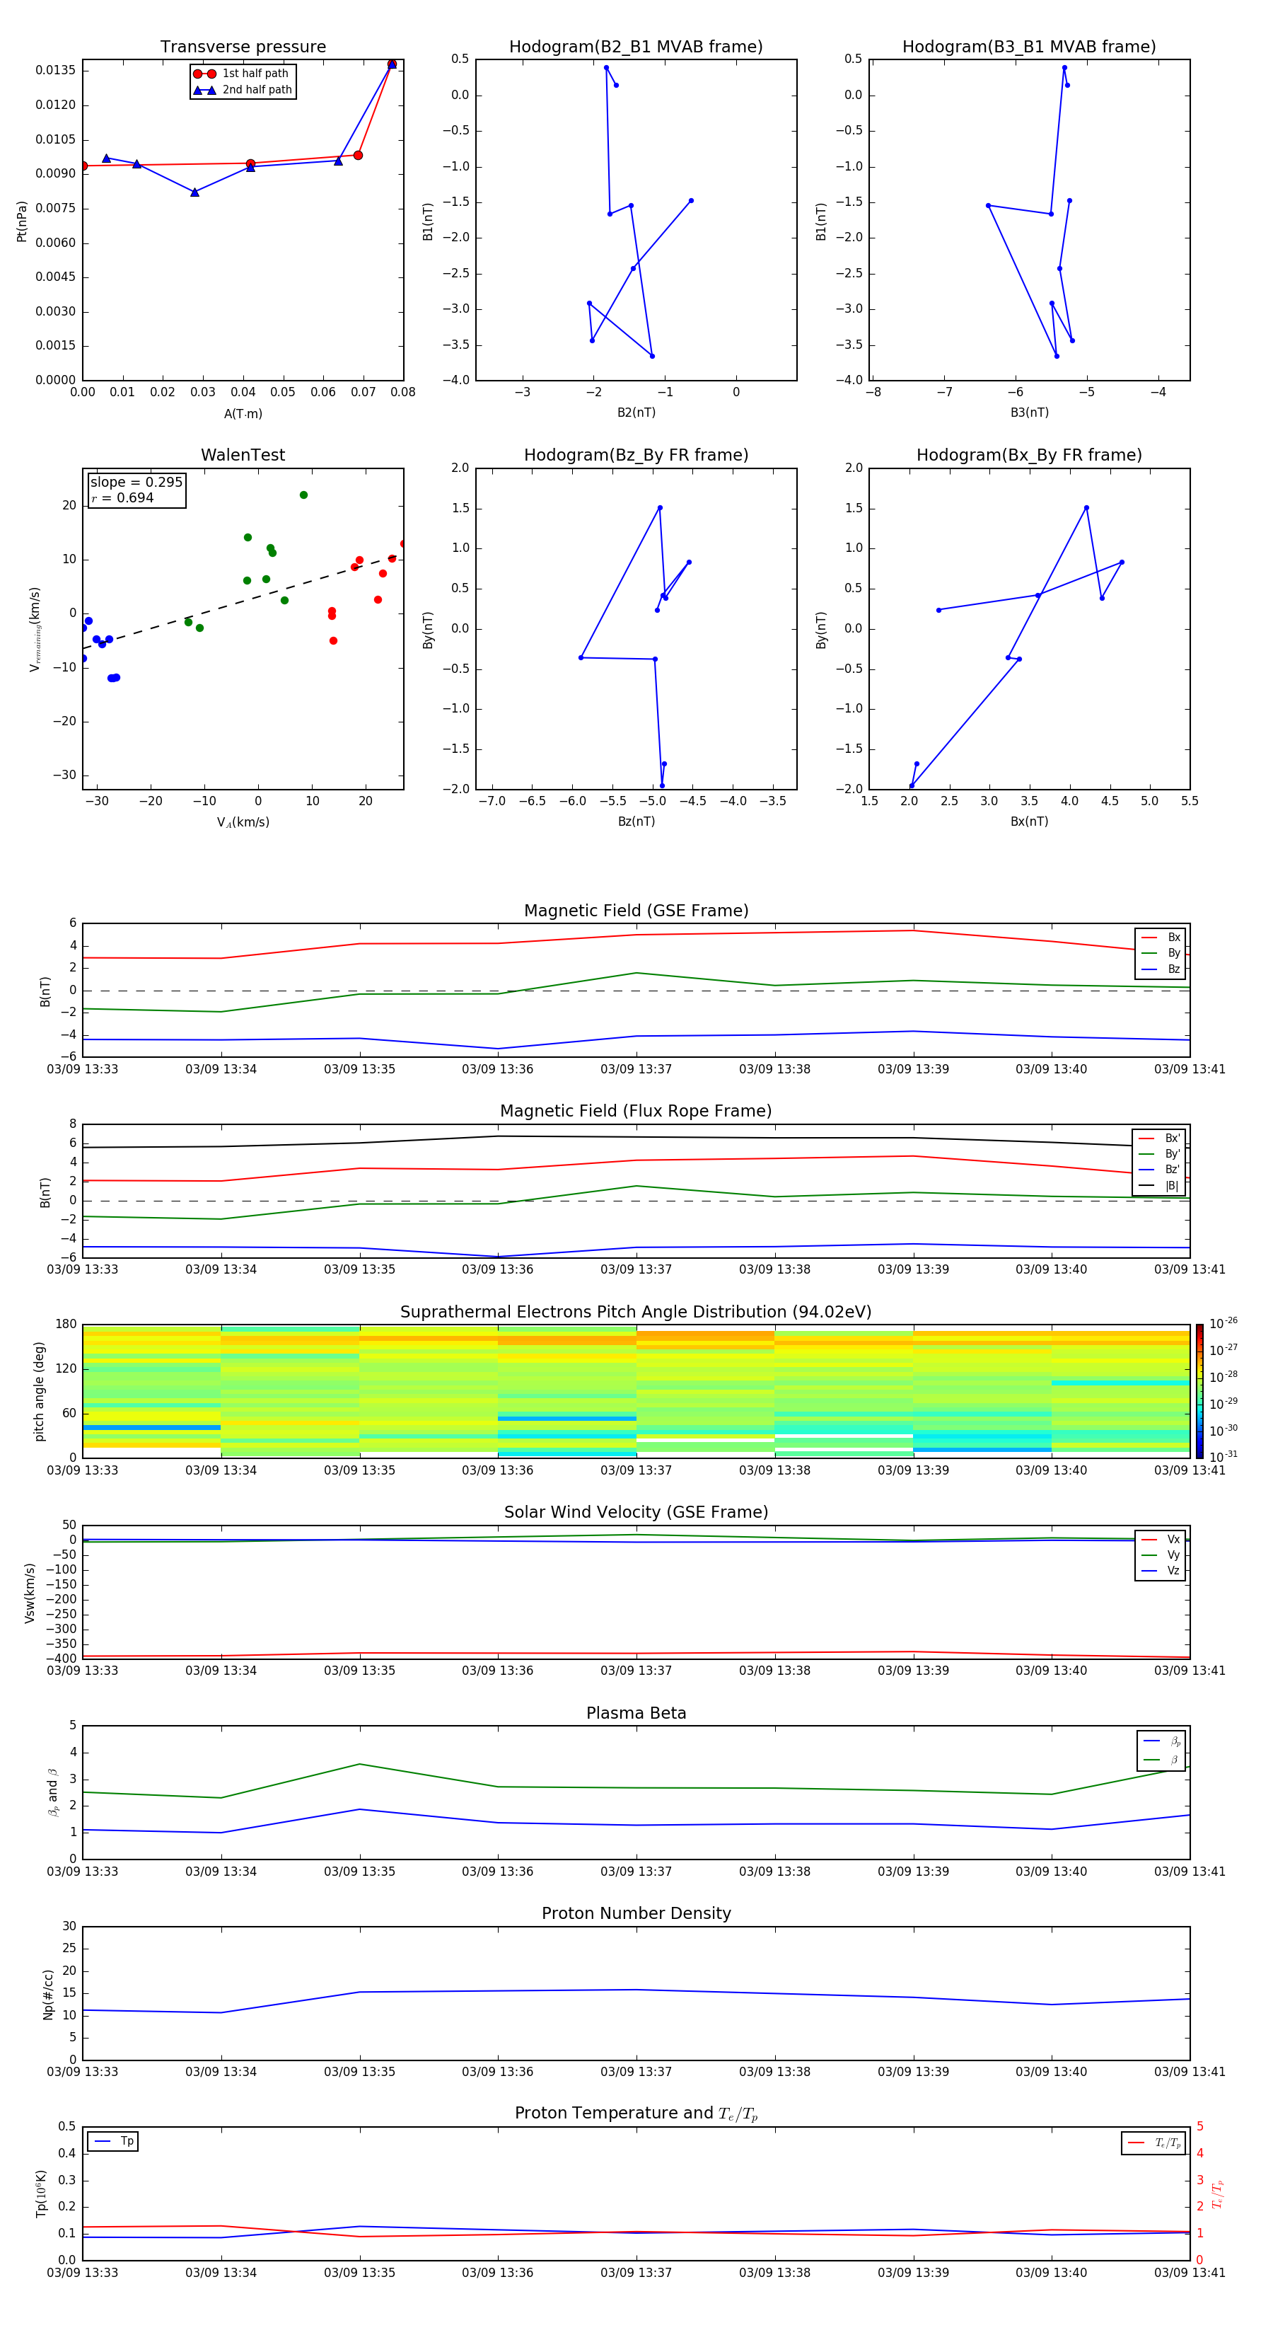Select Bz entry in GSE magnetic field legend

click(1161, 969)
